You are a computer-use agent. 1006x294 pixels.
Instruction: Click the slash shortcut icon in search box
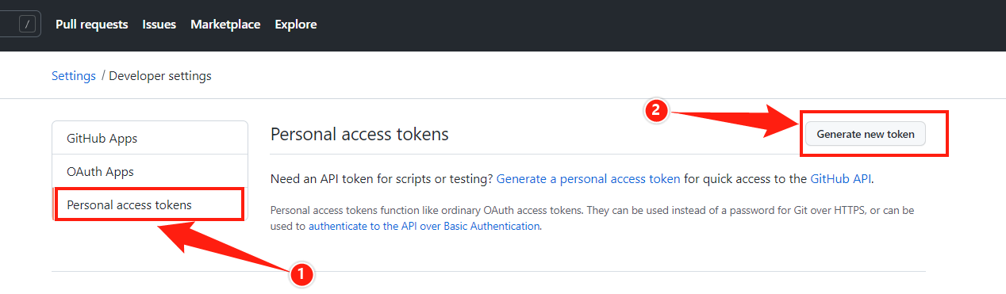[x=29, y=25]
